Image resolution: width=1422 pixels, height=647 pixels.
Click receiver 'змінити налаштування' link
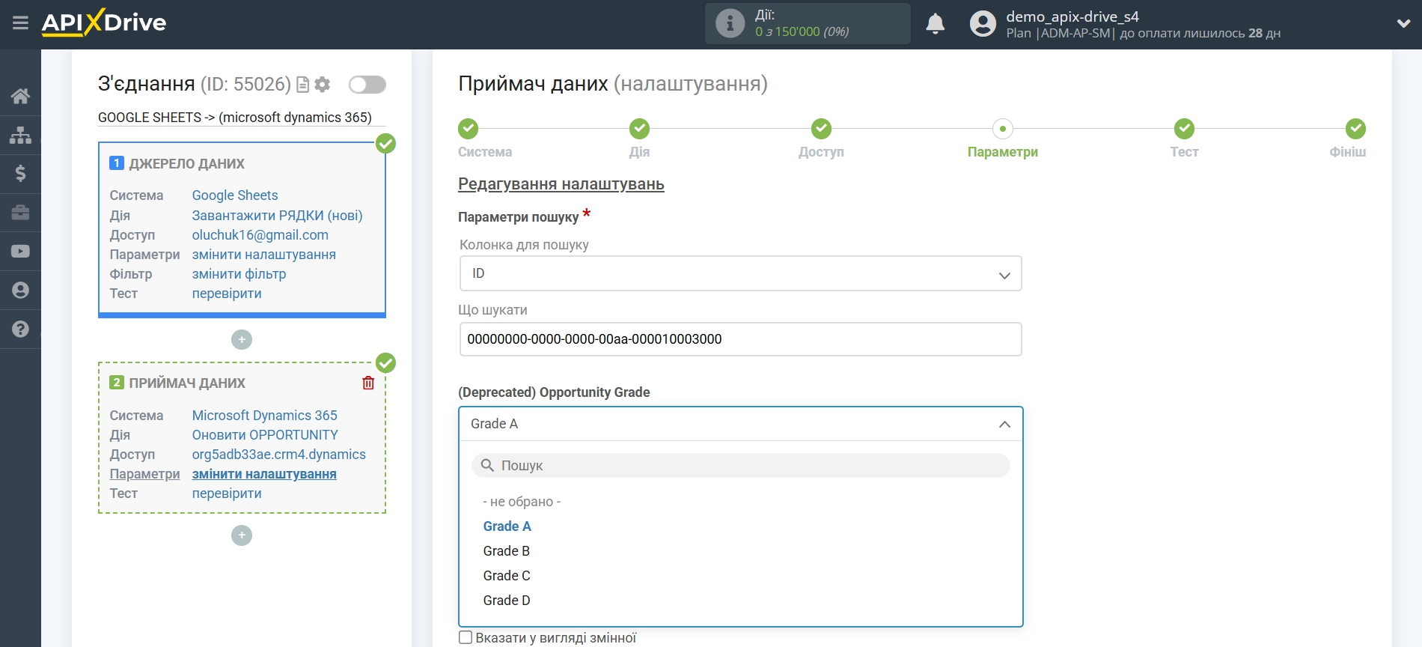pyautogui.click(x=264, y=474)
